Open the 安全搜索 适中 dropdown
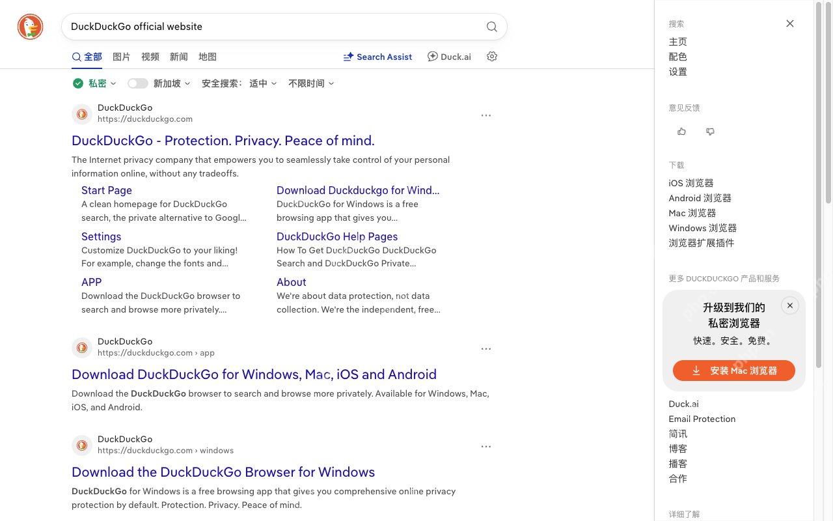The height and width of the screenshot is (521, 833). [x=239, y=83]
